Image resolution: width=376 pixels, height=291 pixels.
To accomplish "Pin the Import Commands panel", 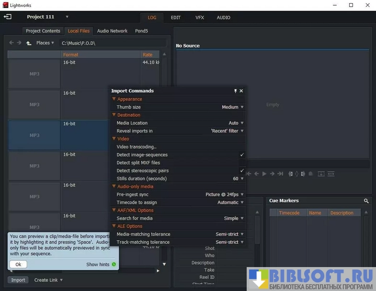I will click(235, 91).
